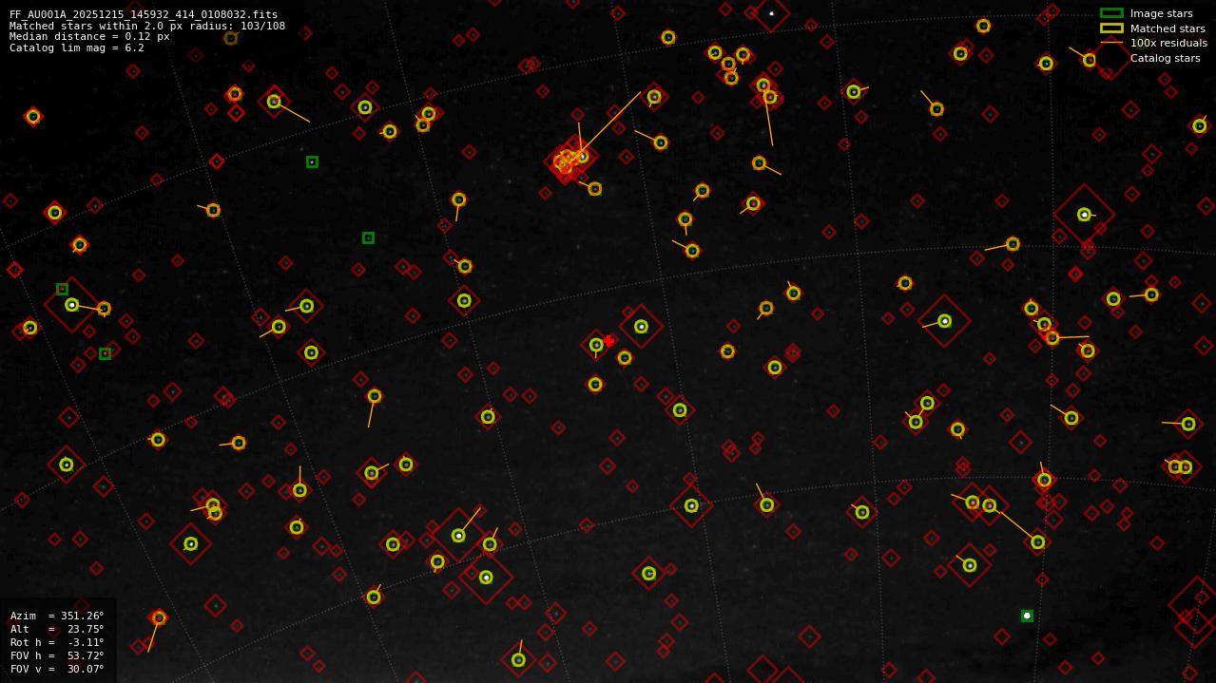Click the red cross at image center
The image size is (1216, 683).
click(x=608, y=341)
